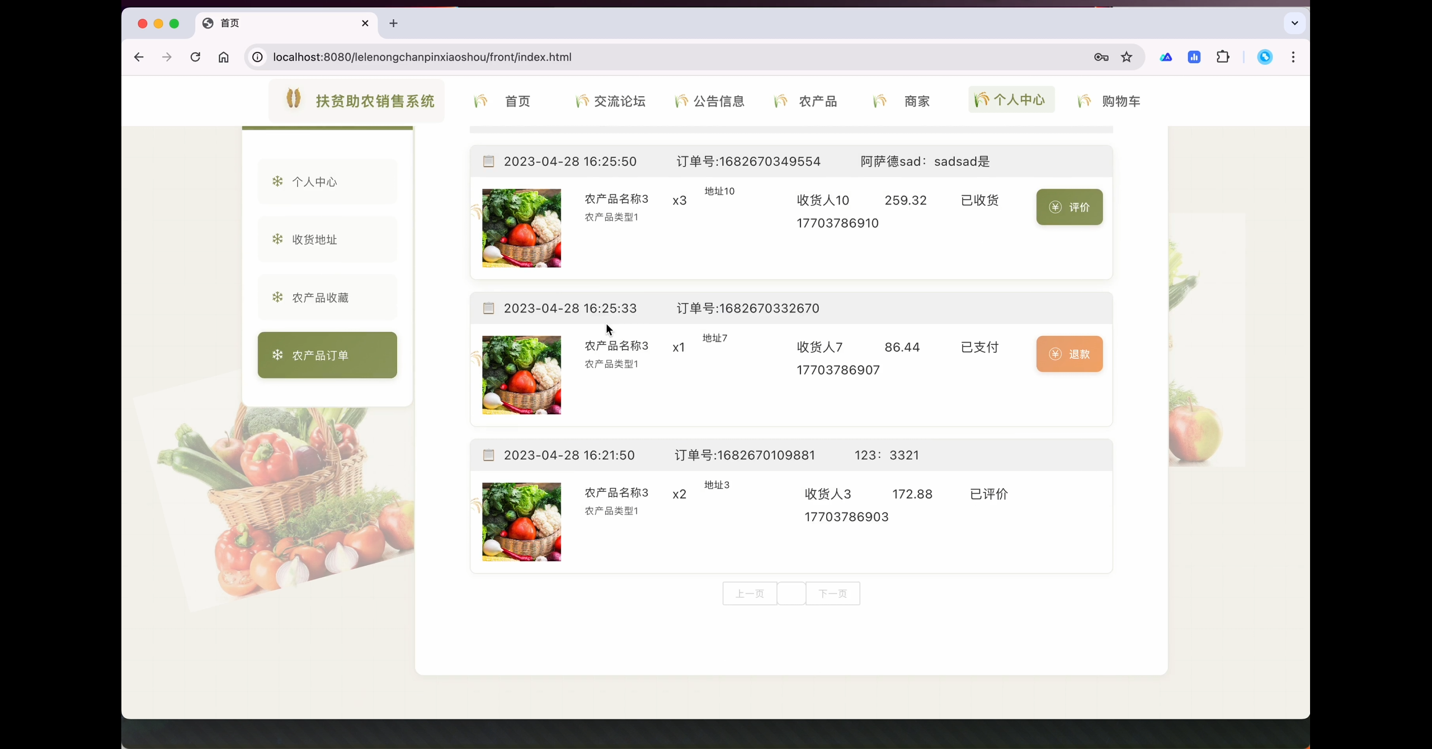Open 收货地址 in the sidebar

pyautogui.click(x=327, y=240)
